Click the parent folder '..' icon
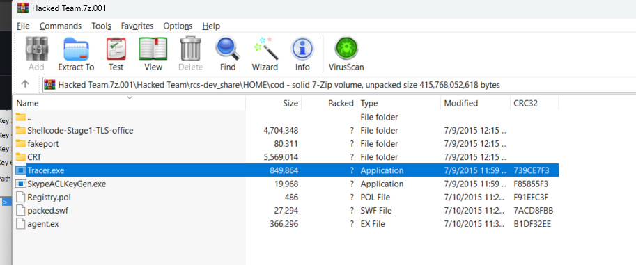This screenshot has height=265, width=636. click(x=21, y=117)
